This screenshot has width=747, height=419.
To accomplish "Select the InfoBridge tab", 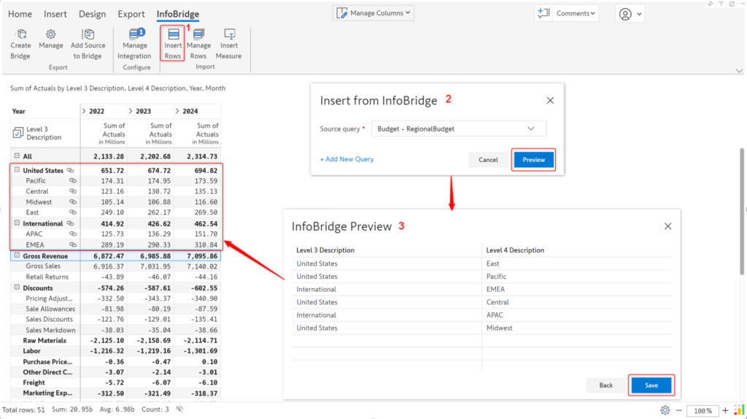I will click(x=178, y=15).
